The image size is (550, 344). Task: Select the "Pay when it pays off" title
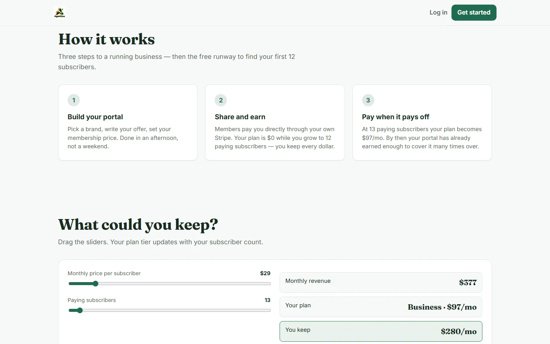click(x=396, y=117)
